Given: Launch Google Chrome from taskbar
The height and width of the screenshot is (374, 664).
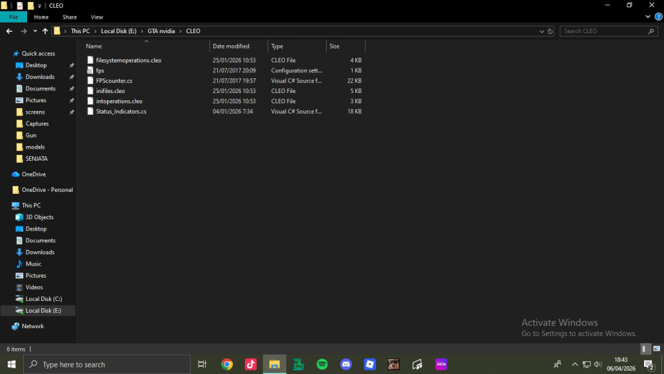Looking at the screenshot, I should click(x=227, y=364).
